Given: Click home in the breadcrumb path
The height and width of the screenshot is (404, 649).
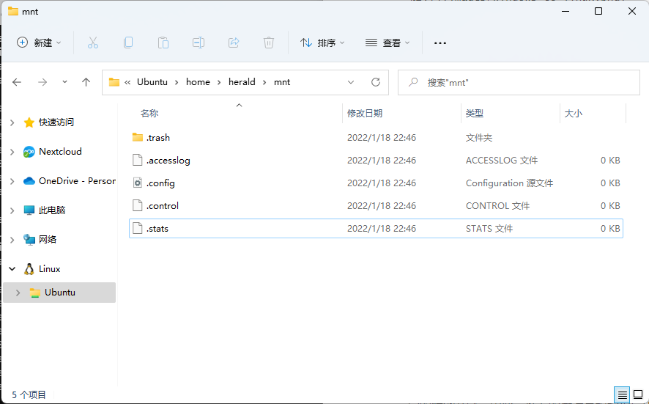Looking at the screenshot, I should pos(198,82).
